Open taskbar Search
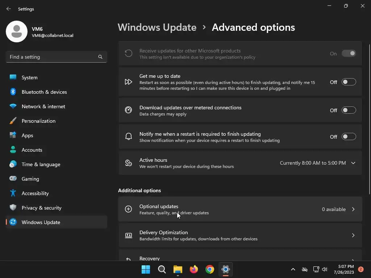The width and height of the screenshot is (371, 278). pyautogui.click(x=162, y=269)
